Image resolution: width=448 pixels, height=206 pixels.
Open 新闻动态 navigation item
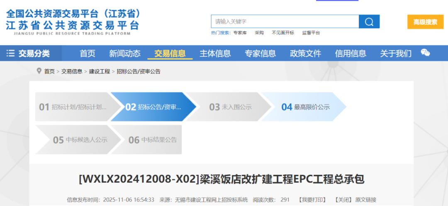point(125,53)
